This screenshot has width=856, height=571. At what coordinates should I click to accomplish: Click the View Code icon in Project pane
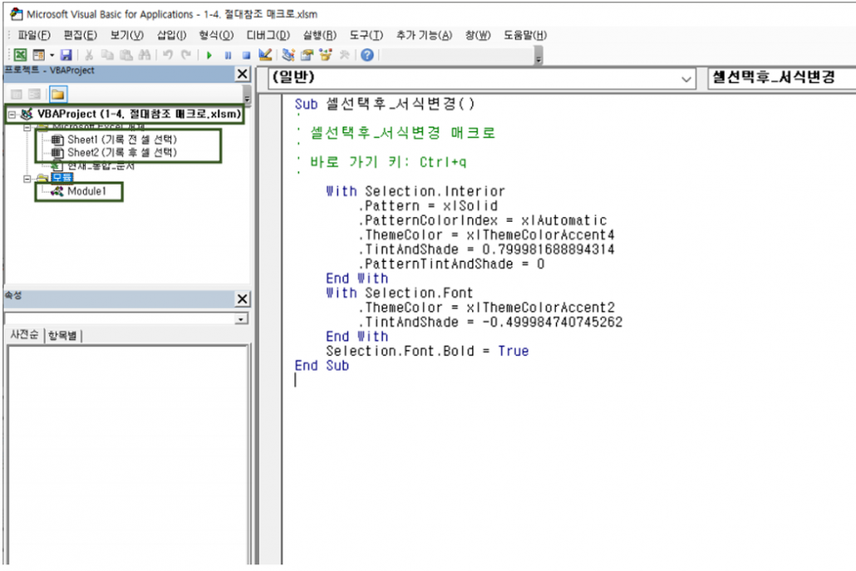click(17, 95)
